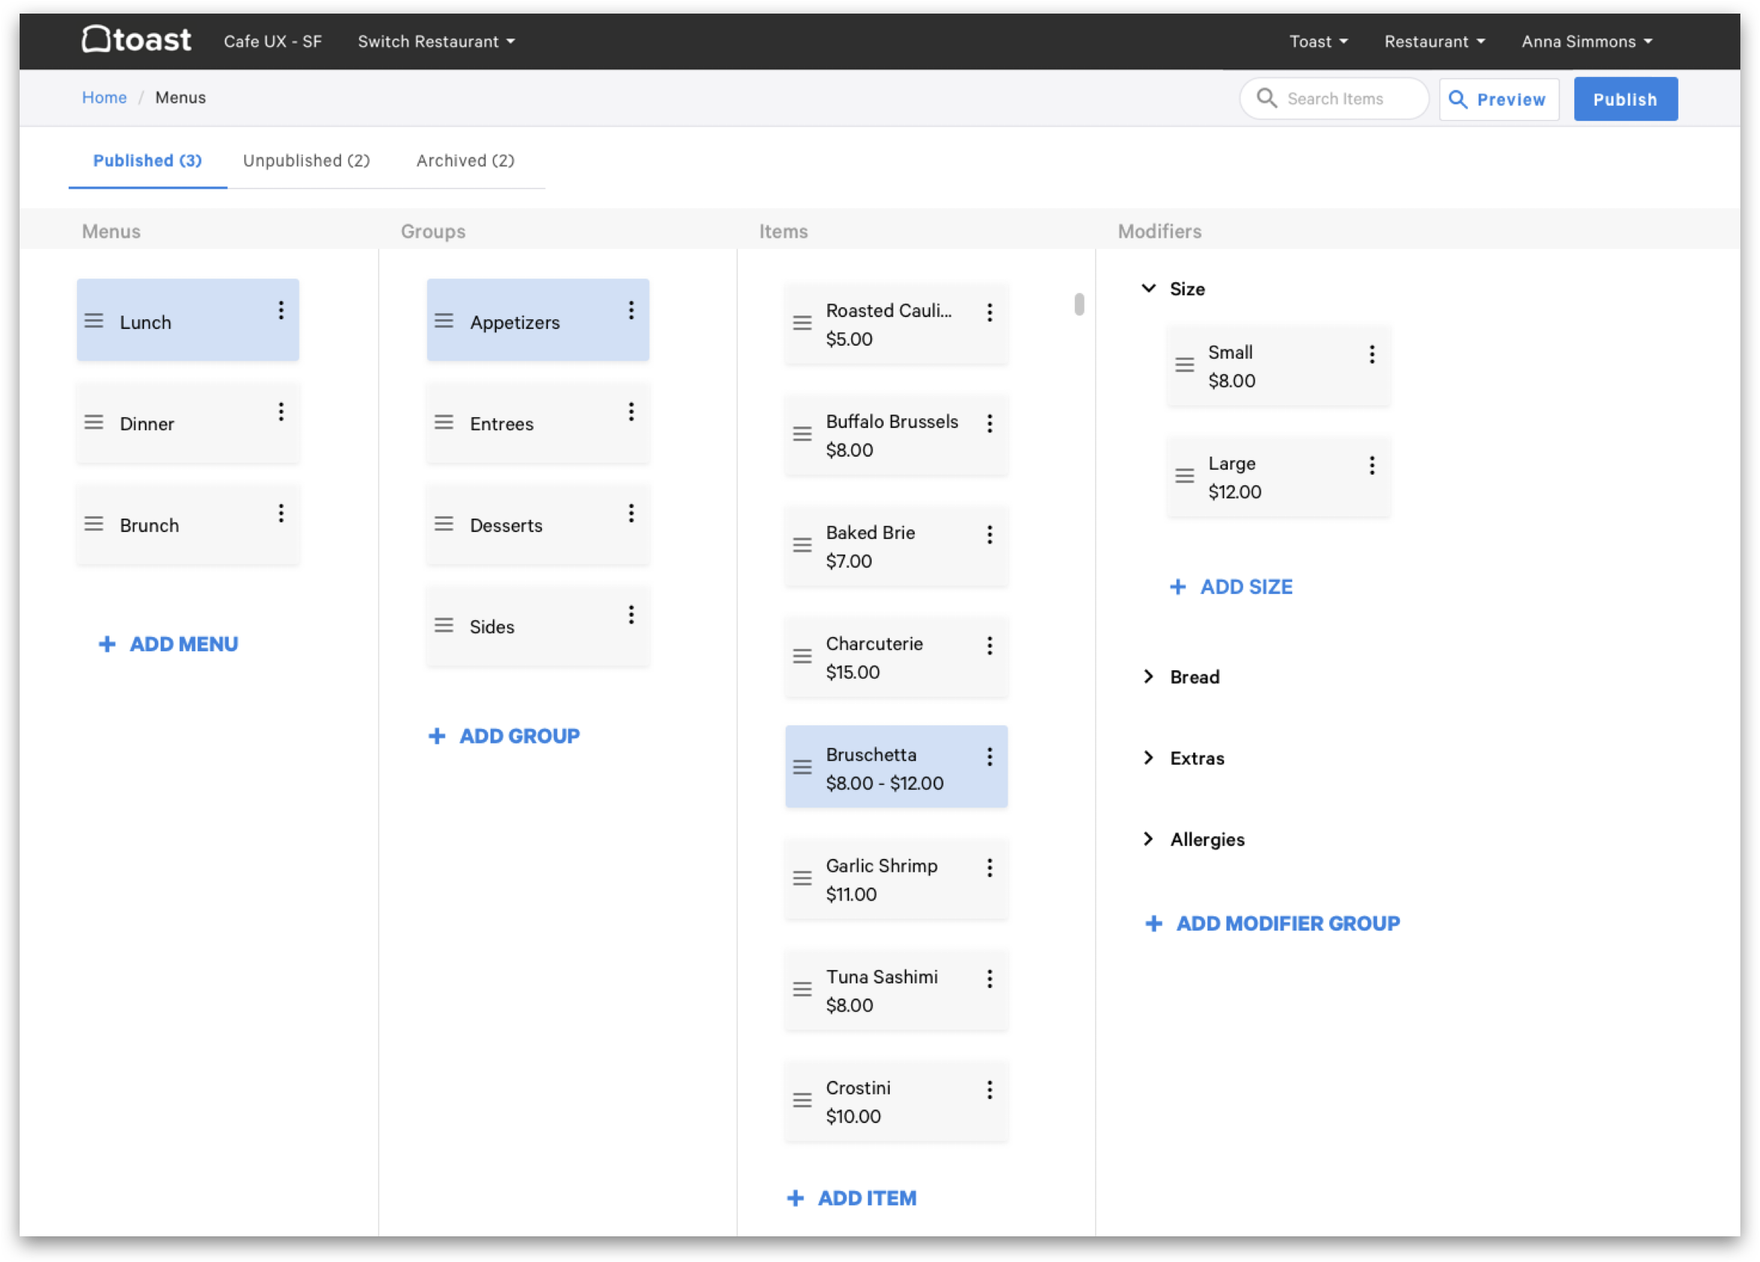Viewport: 1760px width, 1262px height.
Task: Select the Garlic Shrimp item card
Action: 897,878
